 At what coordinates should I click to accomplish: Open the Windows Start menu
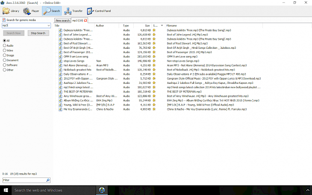(6, 190)
